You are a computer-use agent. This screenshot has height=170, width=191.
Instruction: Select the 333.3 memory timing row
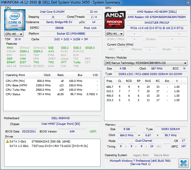(146, 100)
